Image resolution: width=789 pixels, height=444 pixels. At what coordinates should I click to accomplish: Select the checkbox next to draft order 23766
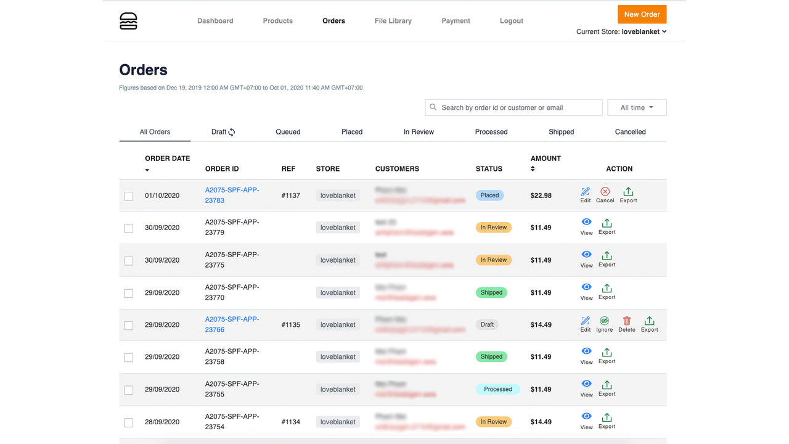[129, 325]
